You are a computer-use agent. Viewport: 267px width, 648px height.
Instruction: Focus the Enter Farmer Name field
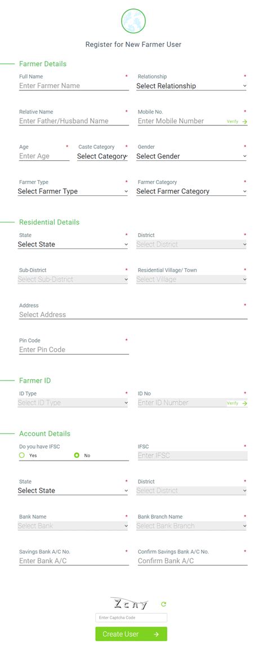coord(74,86)
